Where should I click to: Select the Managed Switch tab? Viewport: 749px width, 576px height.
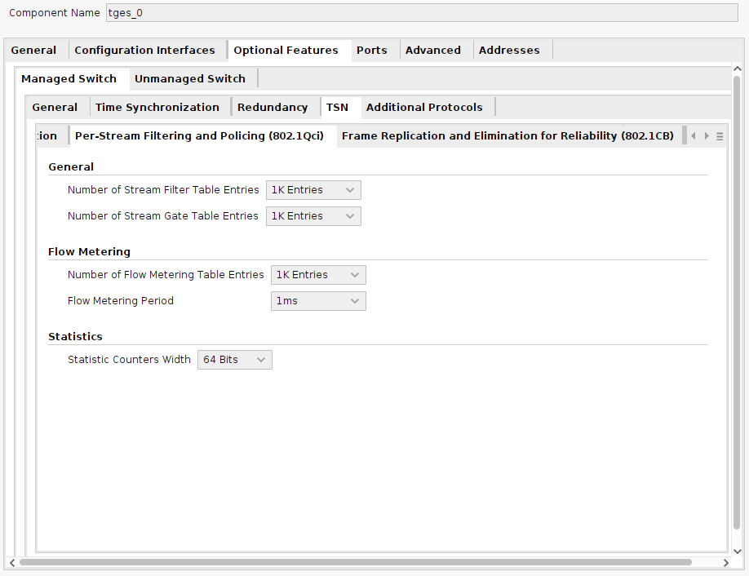pyautogui.click(x=69, y=79)
